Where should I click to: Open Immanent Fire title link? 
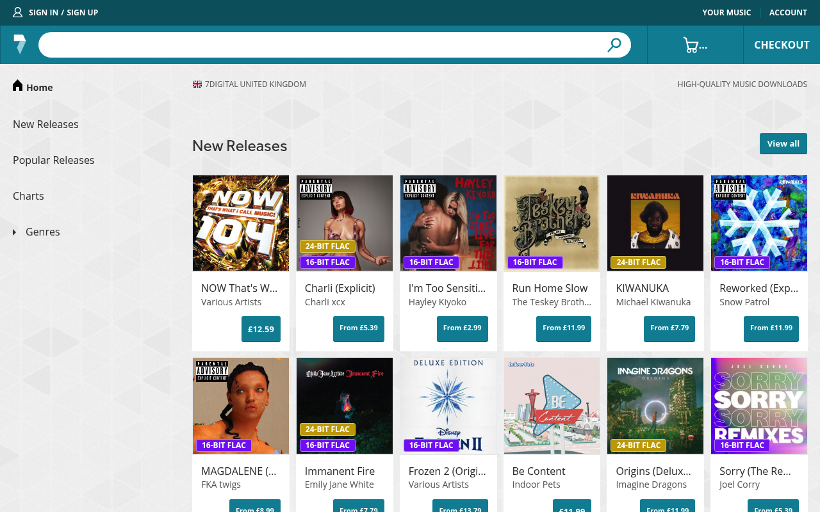(340, 471)
